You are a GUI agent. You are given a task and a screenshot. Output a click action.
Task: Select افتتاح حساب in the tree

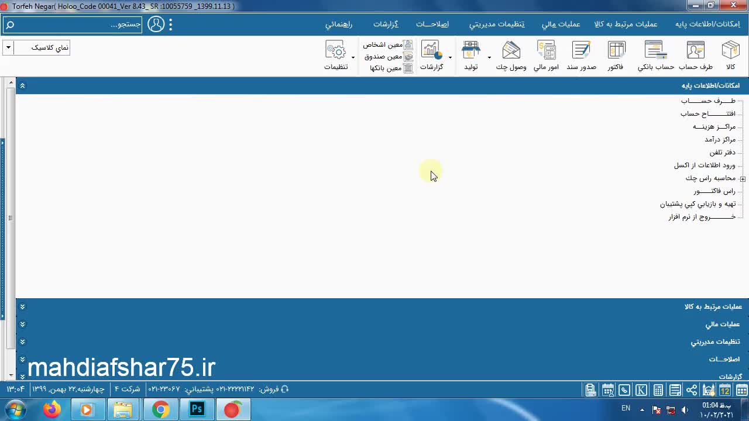708,114
